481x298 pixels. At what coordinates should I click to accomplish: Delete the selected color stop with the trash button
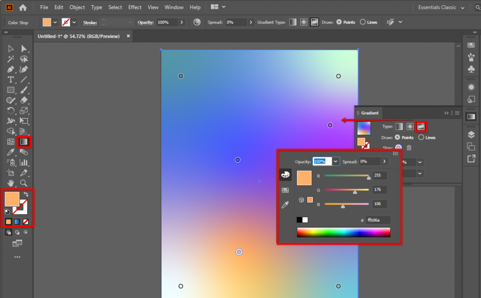tap(409, 148)
